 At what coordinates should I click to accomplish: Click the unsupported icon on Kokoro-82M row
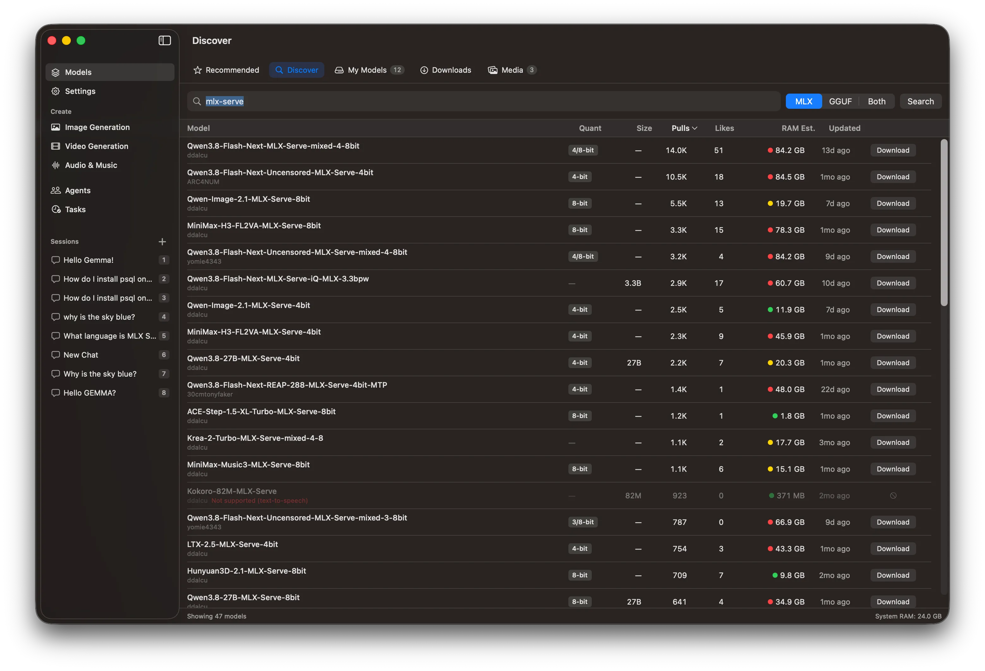(893, 496)
